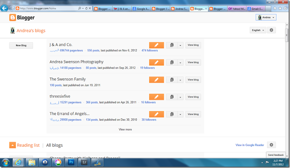
Task: Open address bar search dropdown arrow
Action: [83, 8]
